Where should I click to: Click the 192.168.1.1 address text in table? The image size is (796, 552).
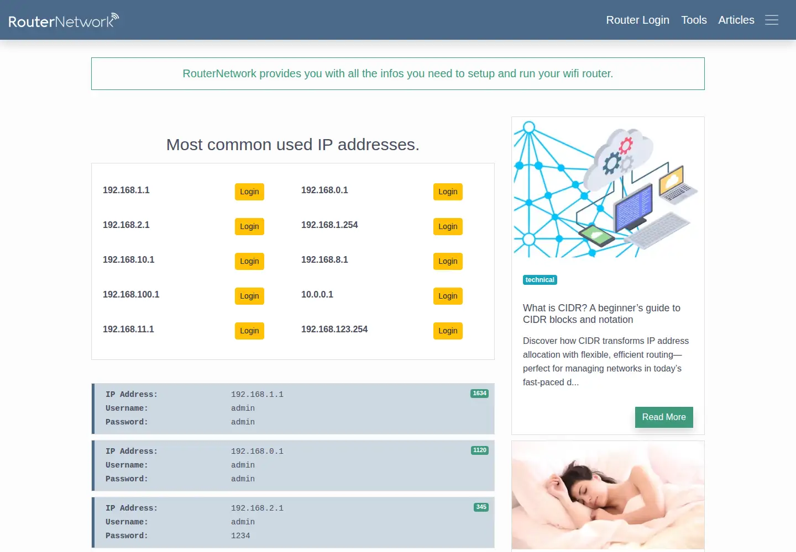(126, 190)
